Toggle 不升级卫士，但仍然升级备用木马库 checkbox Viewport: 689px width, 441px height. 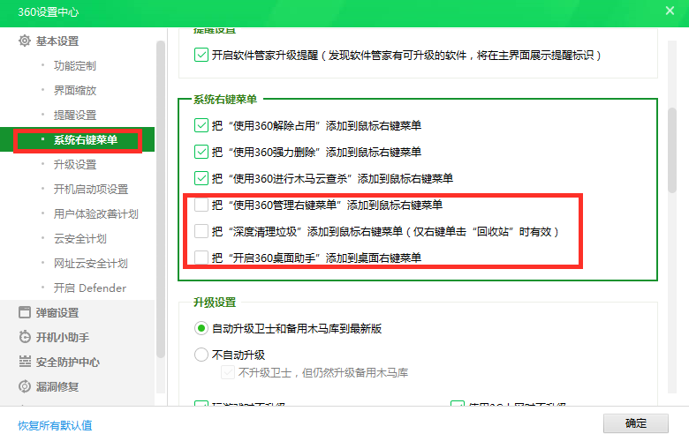[228, 372]
